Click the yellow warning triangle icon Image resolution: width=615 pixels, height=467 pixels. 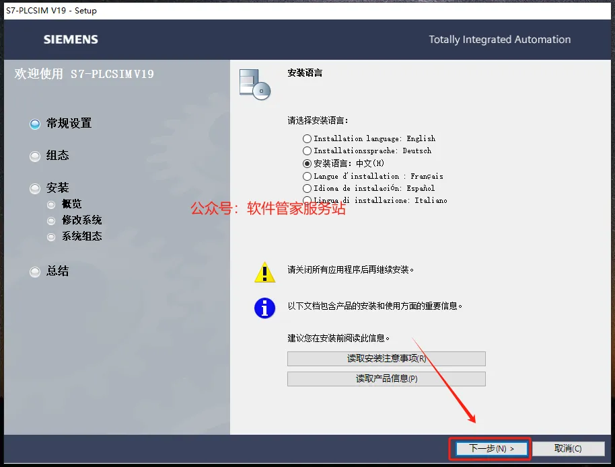[264, 272]
